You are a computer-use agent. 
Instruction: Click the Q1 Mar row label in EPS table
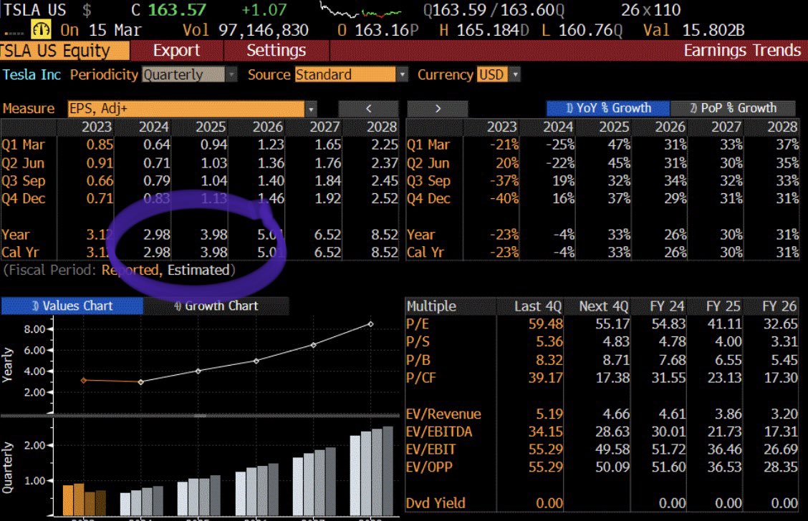23,145
